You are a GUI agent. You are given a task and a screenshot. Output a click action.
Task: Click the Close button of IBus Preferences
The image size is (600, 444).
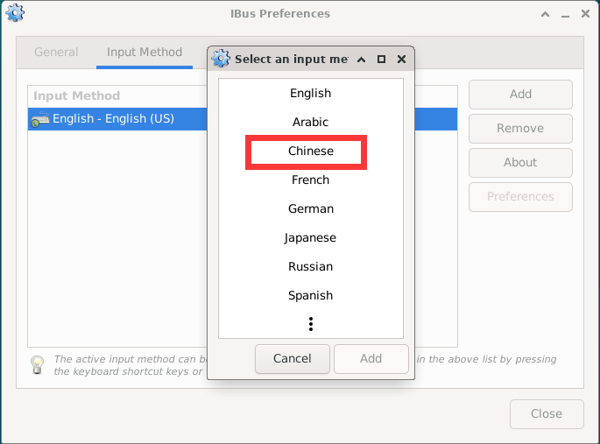547,414
